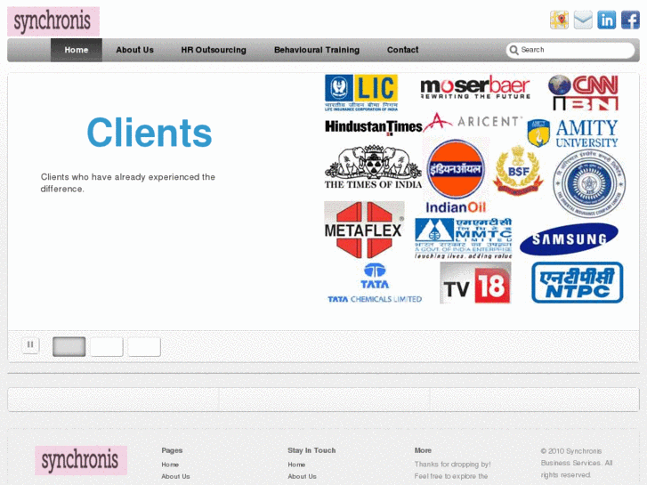The width and height of the screenshot is (647, 485).
Task: Click The Times of India logo
Action: pyautogui.click(x=373, y=167)
